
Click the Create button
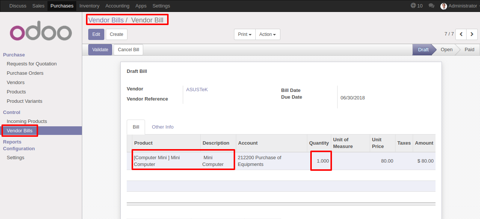pyautogui.click(x=117, y=34)
